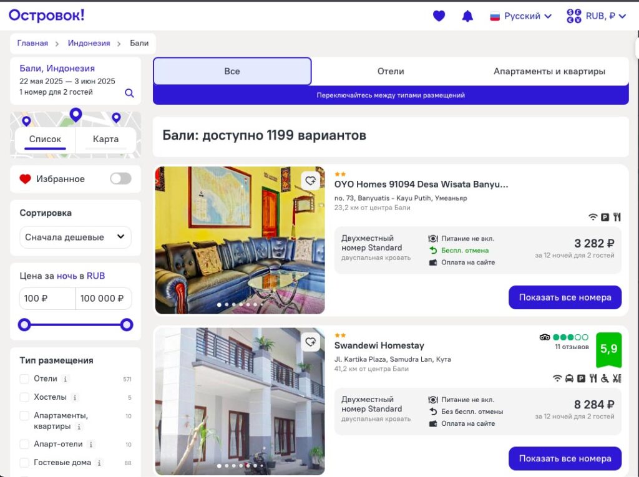
Task: Click info icon next to Хостелы filter
Action: click(75, 397)
